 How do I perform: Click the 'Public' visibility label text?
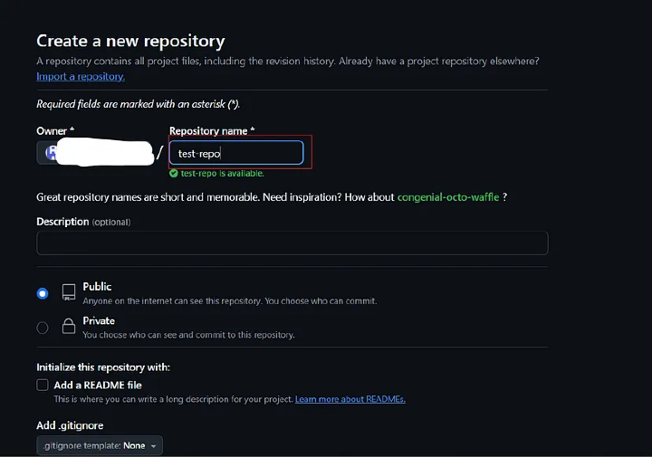pos(97,287)
